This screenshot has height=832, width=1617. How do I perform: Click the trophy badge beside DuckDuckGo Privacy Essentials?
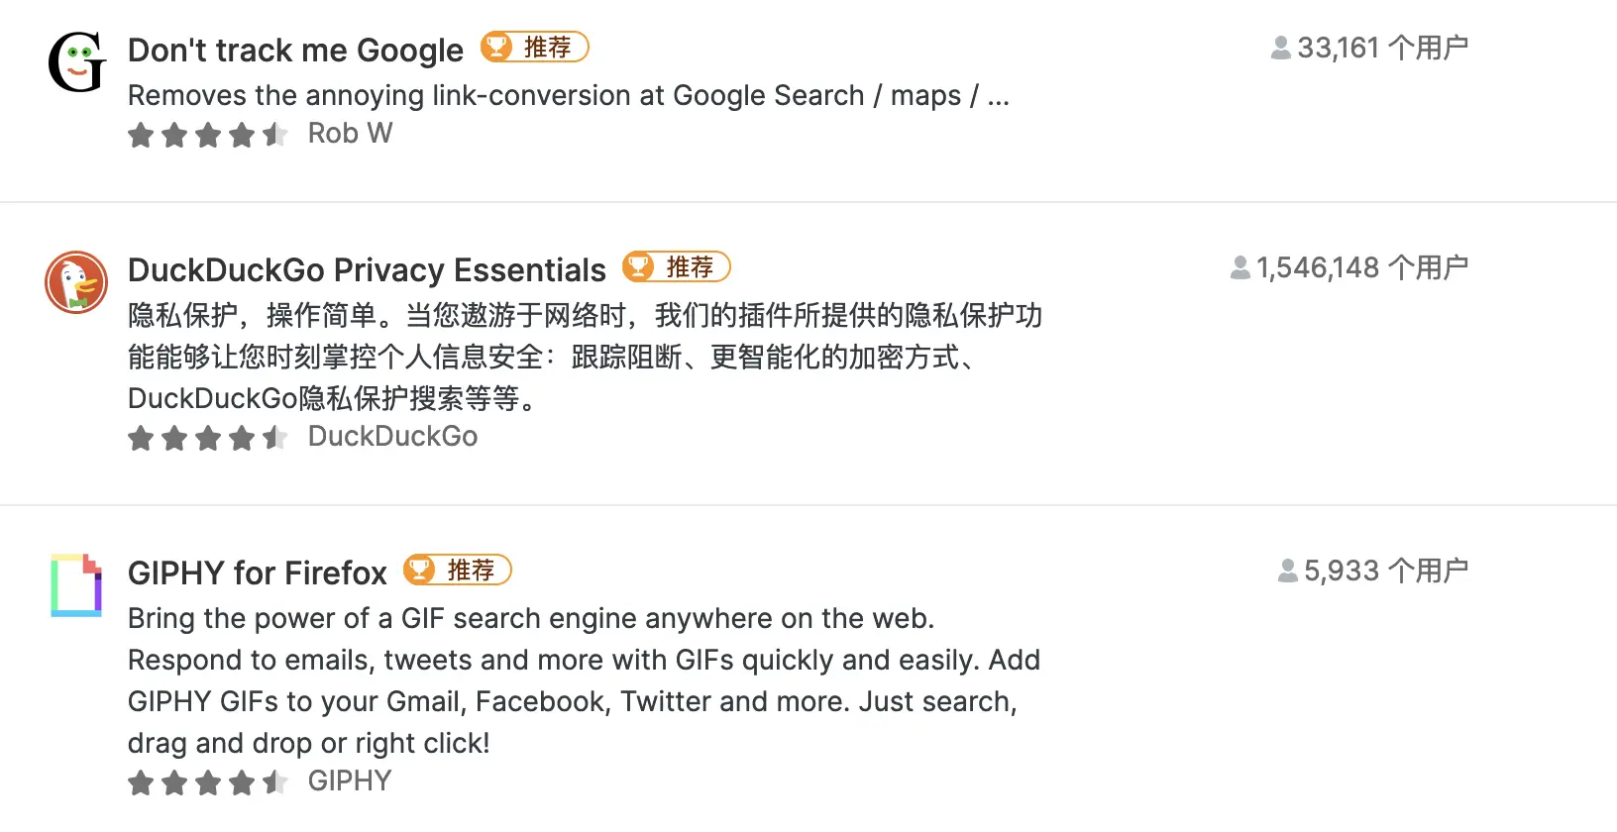click(x=677, y=266)
